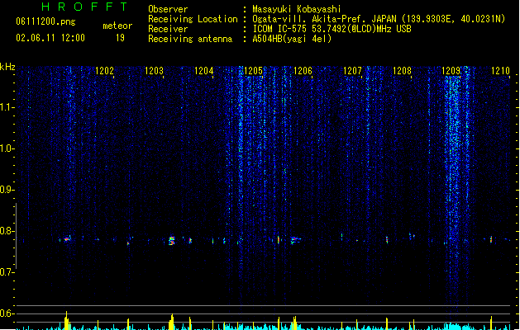This screenshot has height=330, width=520.
Task: Click the 'meteor' count label
Action: (x=117, y=26)
